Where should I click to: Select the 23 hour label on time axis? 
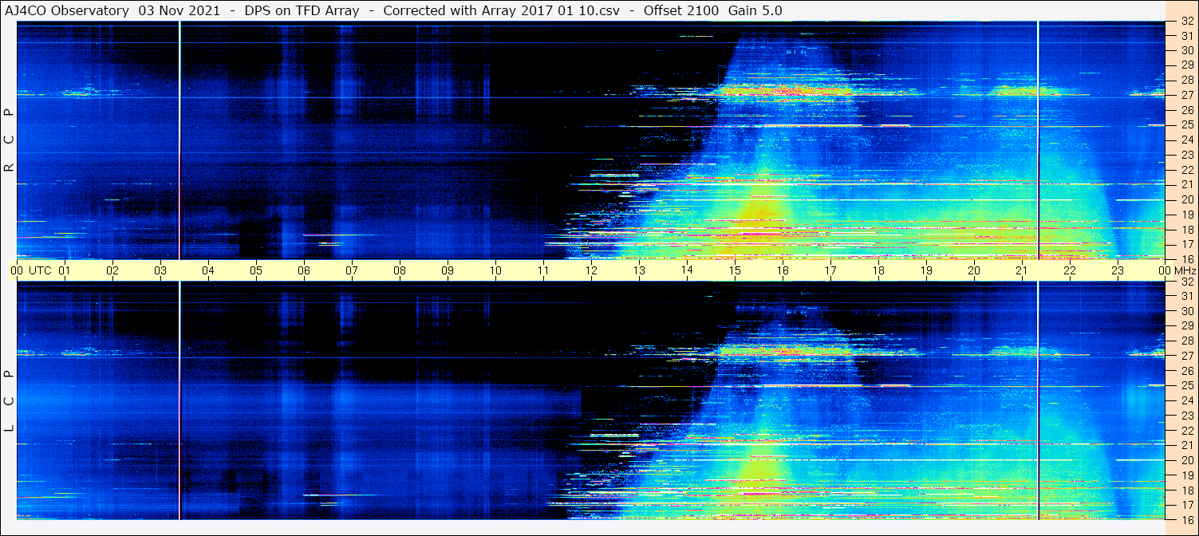click(x=1118, y=270)
